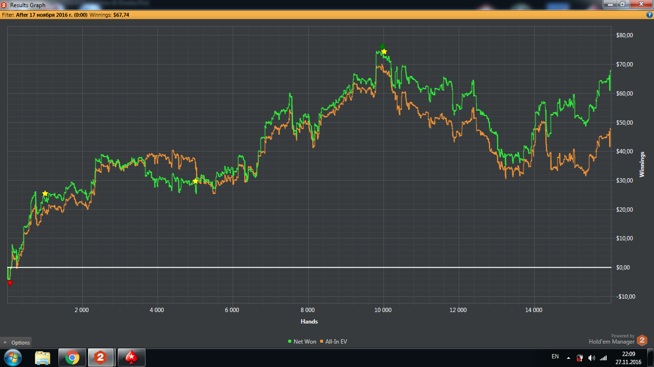Click the green upward triangle peak marker

click(x=383, y=46)
